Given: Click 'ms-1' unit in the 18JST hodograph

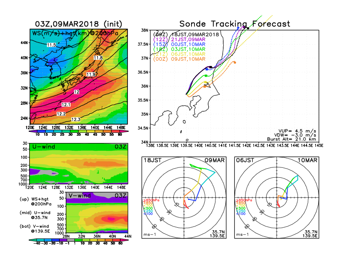Looking at the screenshot, I should (150, 235).
